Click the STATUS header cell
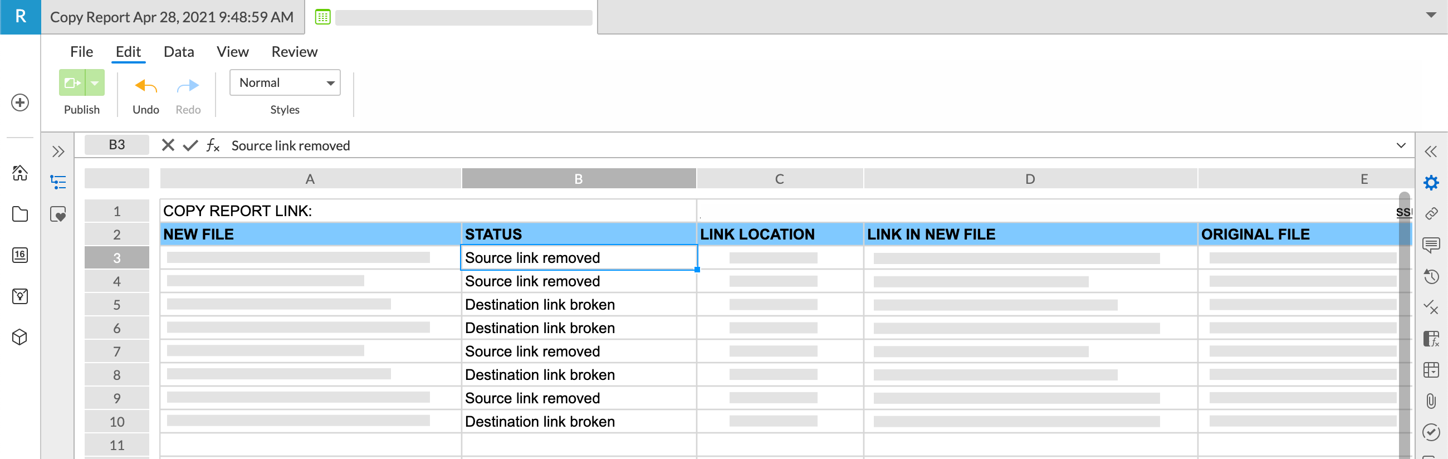This screenshot has height=459, width=1448. click(579, 234)
